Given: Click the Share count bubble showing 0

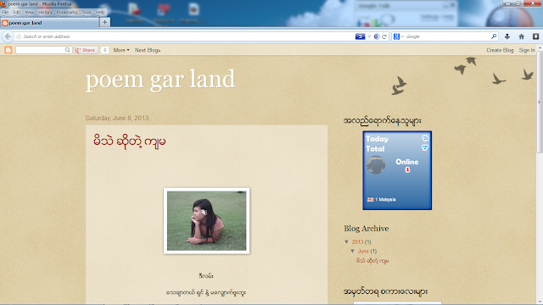Looking at the screenshot, I should coord(104,50).
